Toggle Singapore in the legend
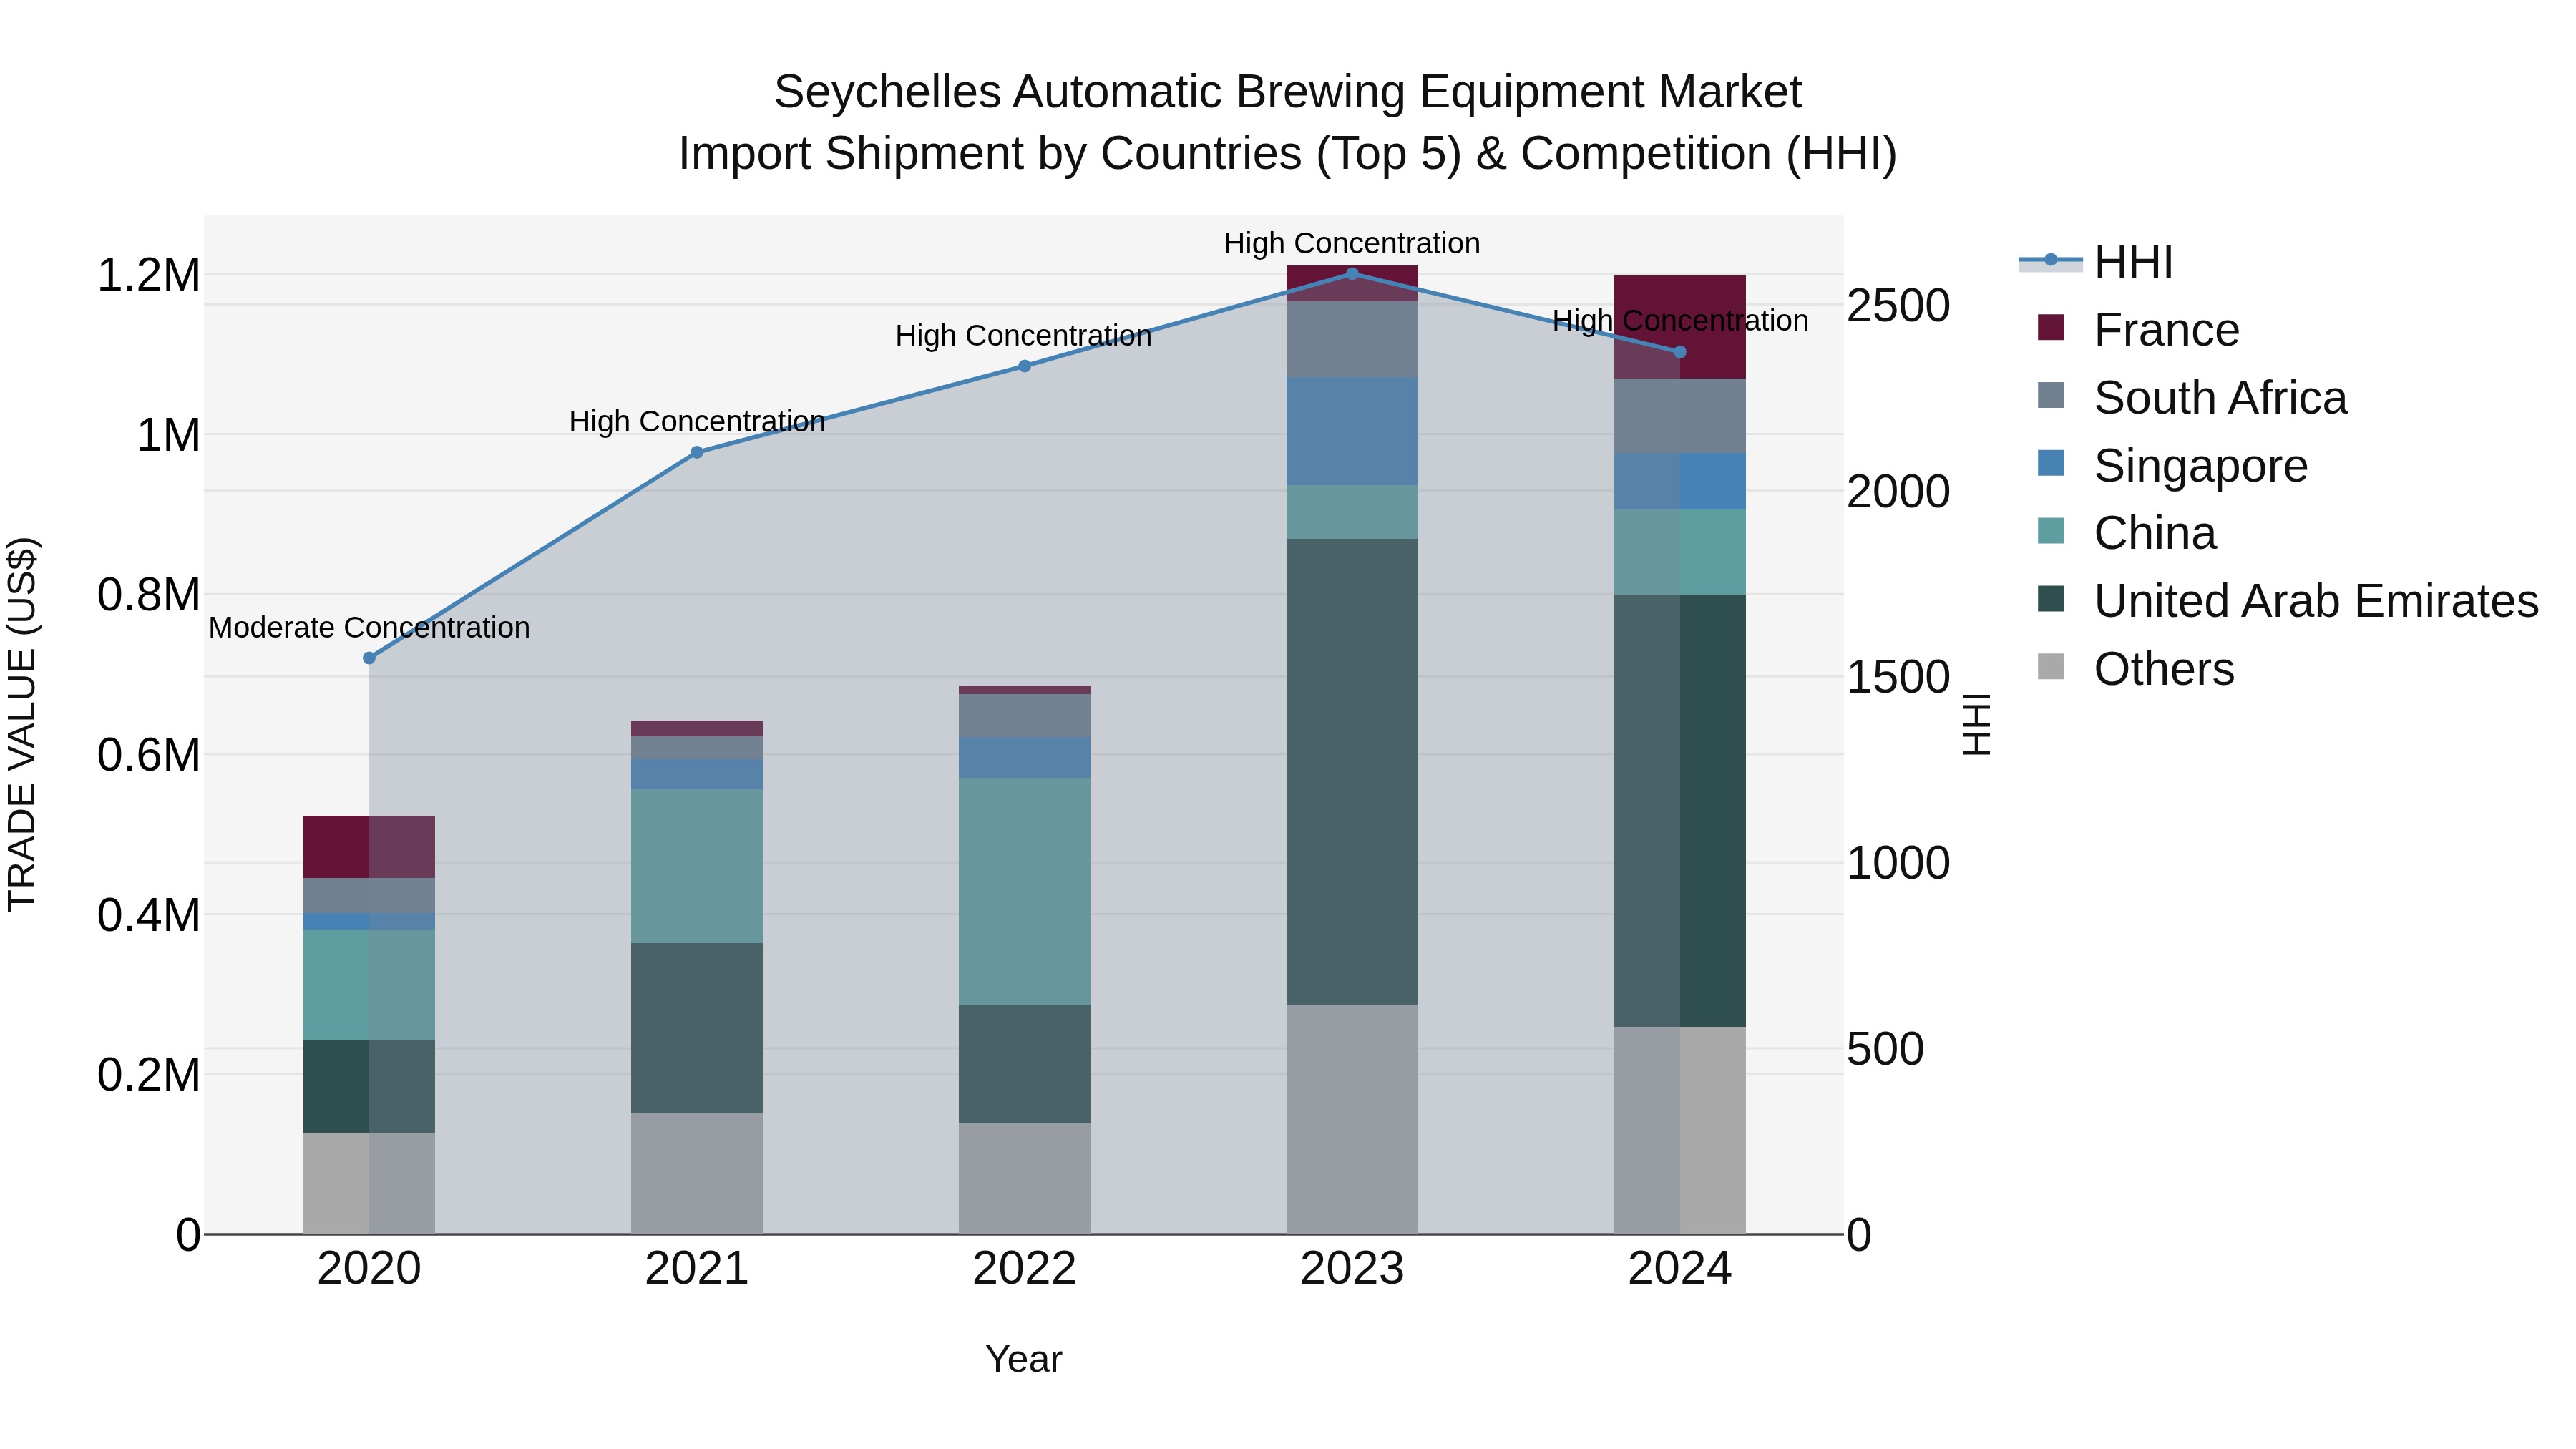Image resolution: width=2576 pixels, height=1449 pixels. tap(2172, 466)
